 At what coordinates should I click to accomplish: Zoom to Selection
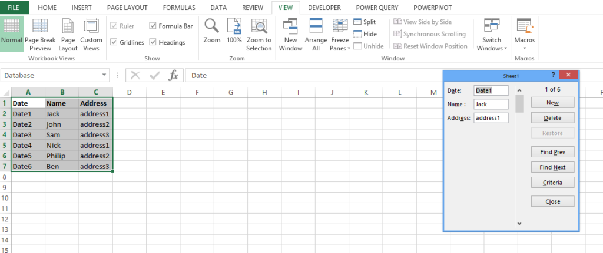(x=259, y=33)
